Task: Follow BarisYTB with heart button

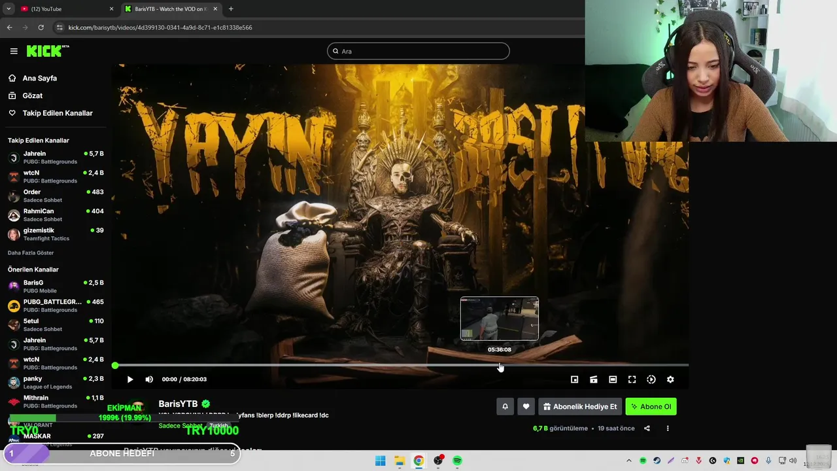Action: [526, 406]
